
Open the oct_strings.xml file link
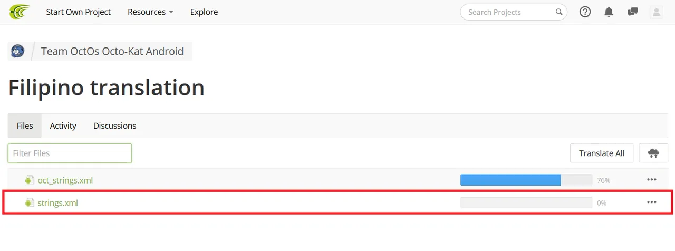(x=65, y=180)
